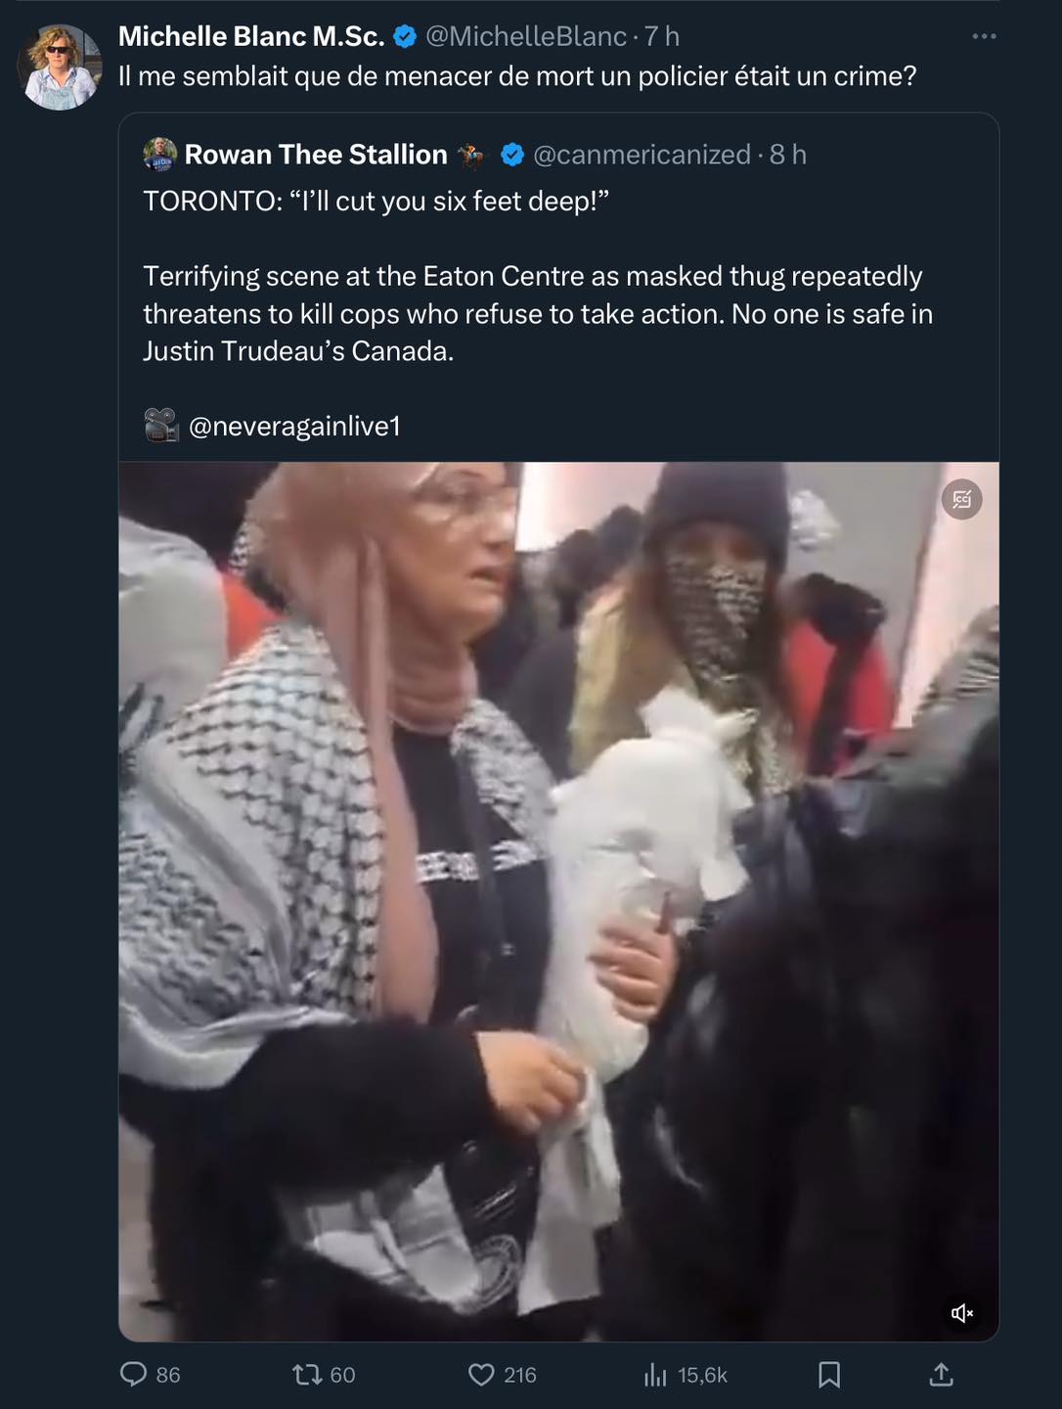Open the @neveragainlive1 mention
The height and width of the screenshot is (1409, 1062).
294,426
